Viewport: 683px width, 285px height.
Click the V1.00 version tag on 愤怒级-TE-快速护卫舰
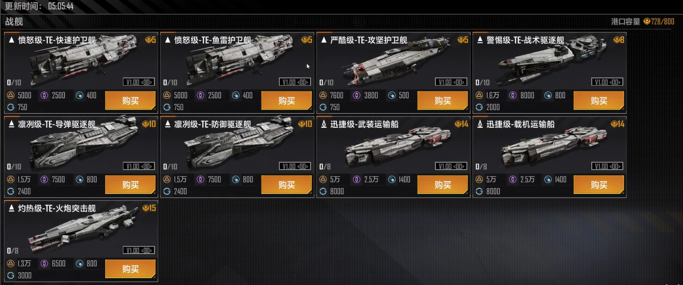coord(138,82)
